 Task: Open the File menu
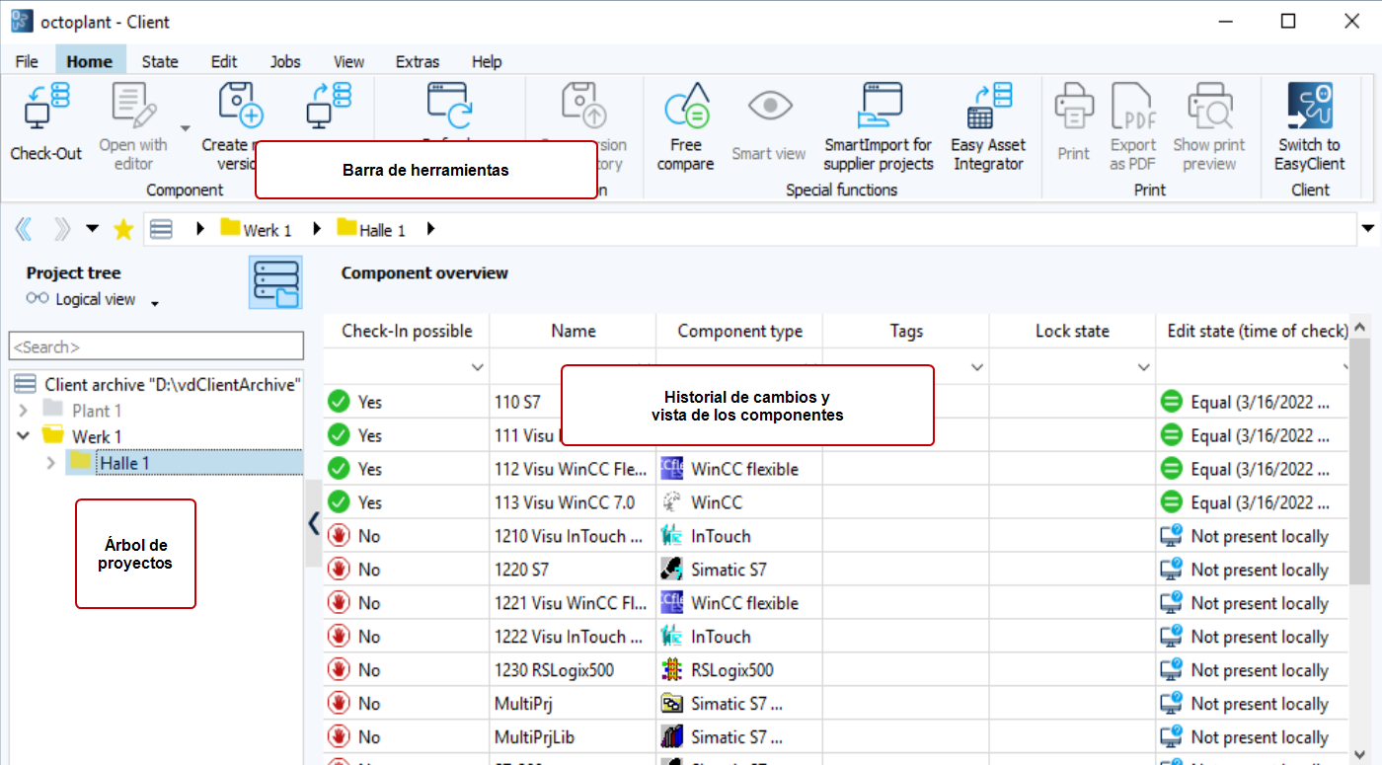28,61
